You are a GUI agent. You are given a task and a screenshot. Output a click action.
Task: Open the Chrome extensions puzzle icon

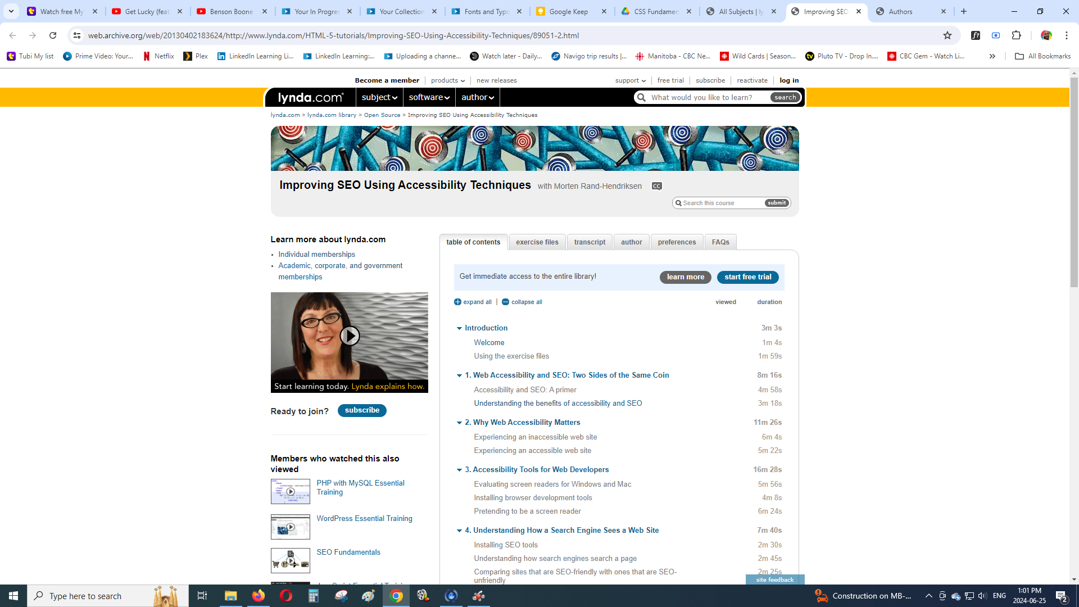coord(1016,35)
